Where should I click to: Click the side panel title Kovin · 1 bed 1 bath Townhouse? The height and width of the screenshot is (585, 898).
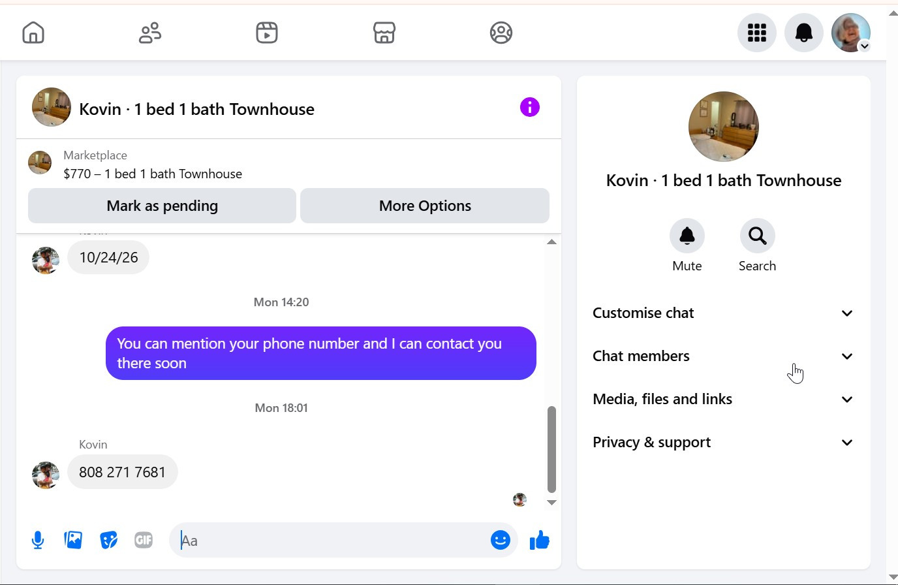(x=724, y=180)
